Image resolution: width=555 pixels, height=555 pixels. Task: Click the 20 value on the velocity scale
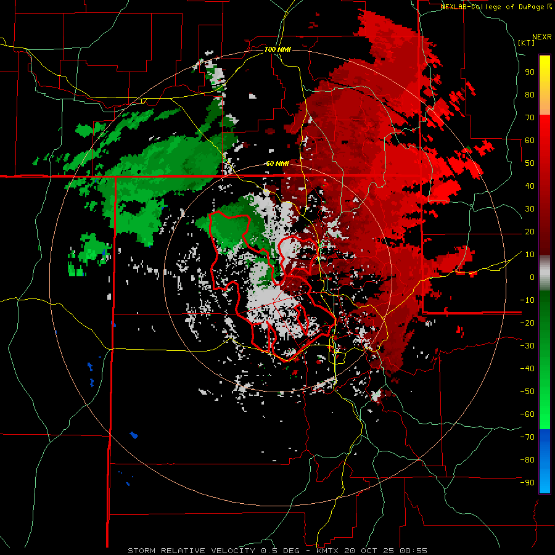[x=530, y=232]
